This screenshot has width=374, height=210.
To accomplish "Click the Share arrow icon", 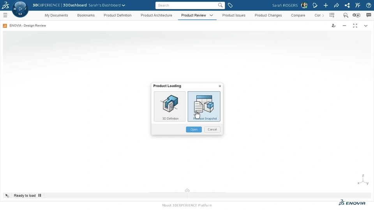I will click(x=336, y=5).
